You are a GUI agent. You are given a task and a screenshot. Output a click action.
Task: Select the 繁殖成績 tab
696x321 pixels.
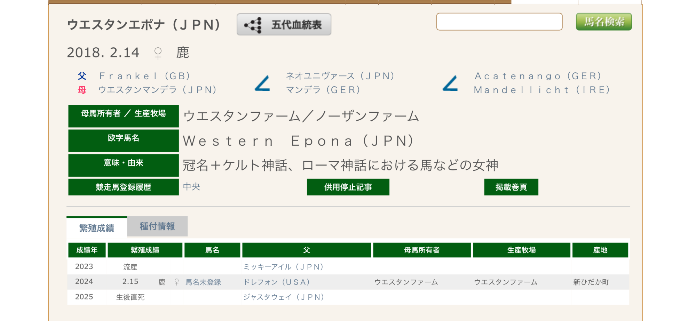point(97,227)
